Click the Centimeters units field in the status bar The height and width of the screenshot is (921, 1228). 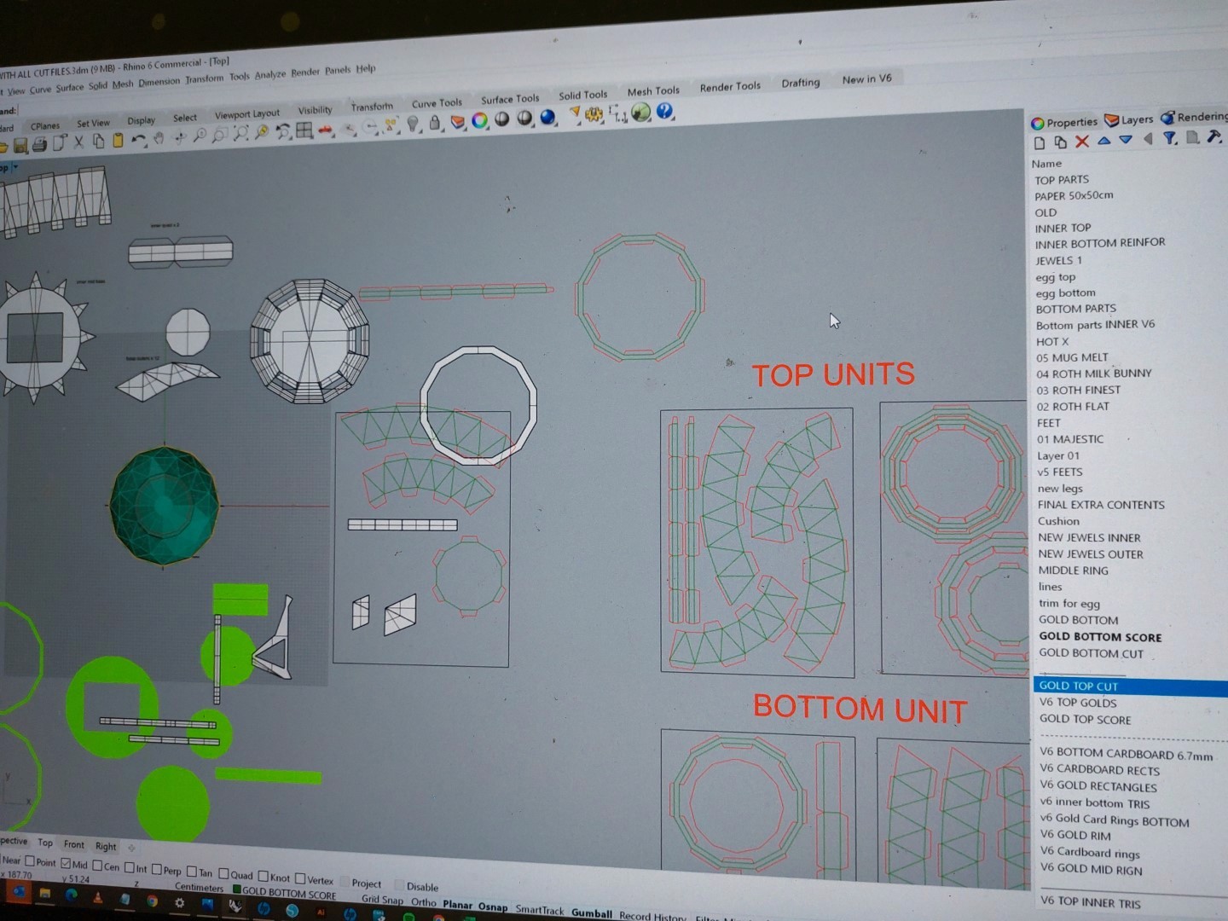(x=199, y=887)
